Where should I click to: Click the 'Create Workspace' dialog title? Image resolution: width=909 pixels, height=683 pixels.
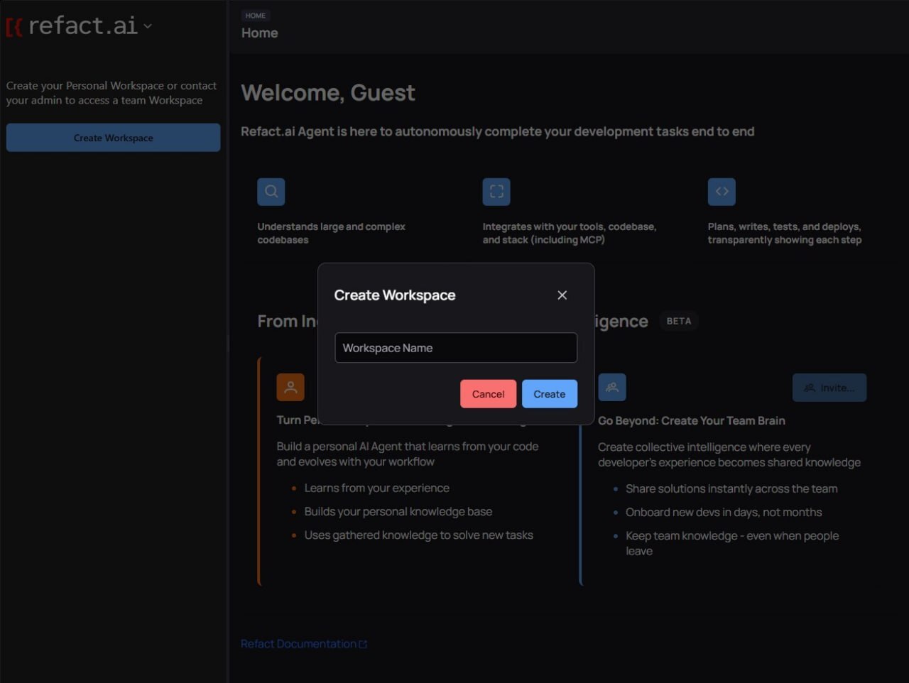395,295
